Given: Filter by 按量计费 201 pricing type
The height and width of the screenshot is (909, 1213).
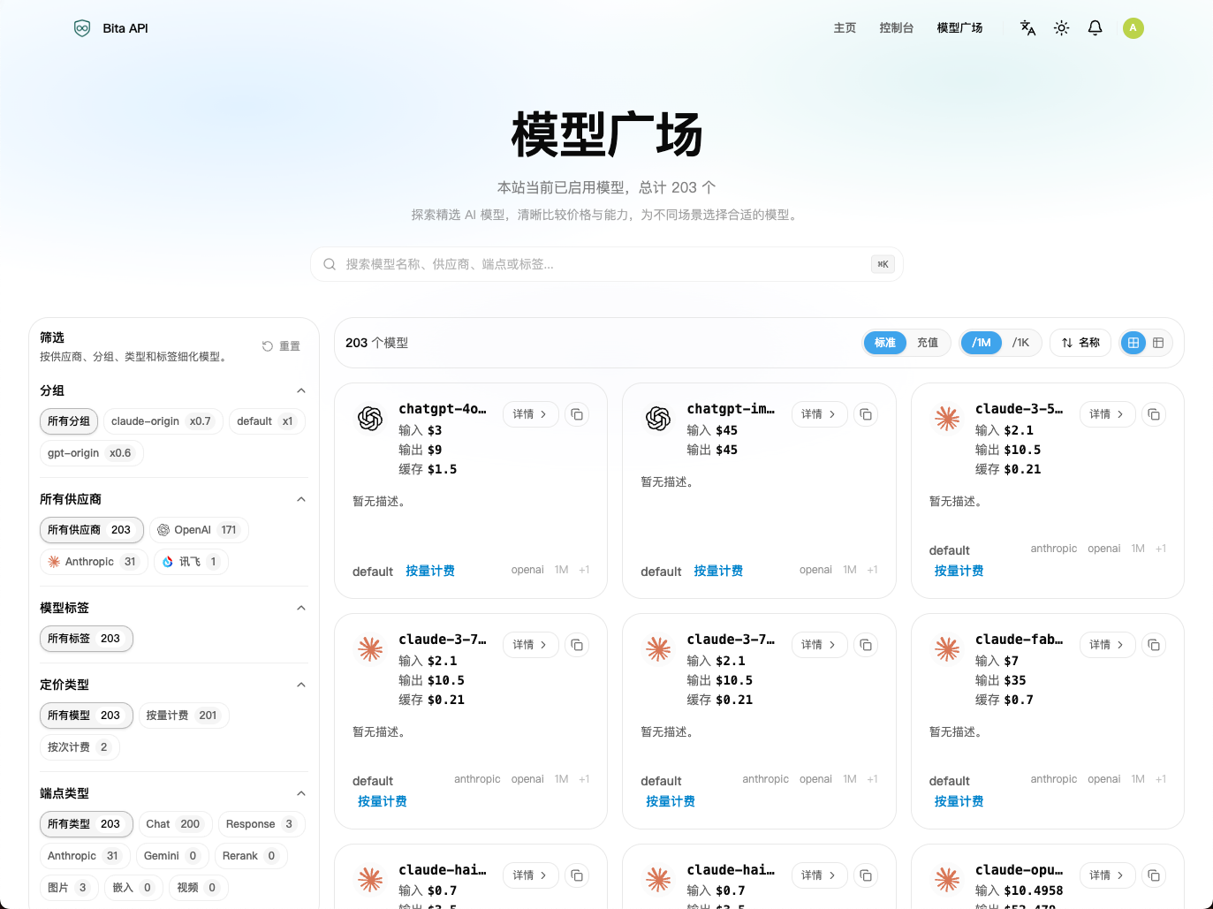Looking at the screenshot, I should click(184, 716).
